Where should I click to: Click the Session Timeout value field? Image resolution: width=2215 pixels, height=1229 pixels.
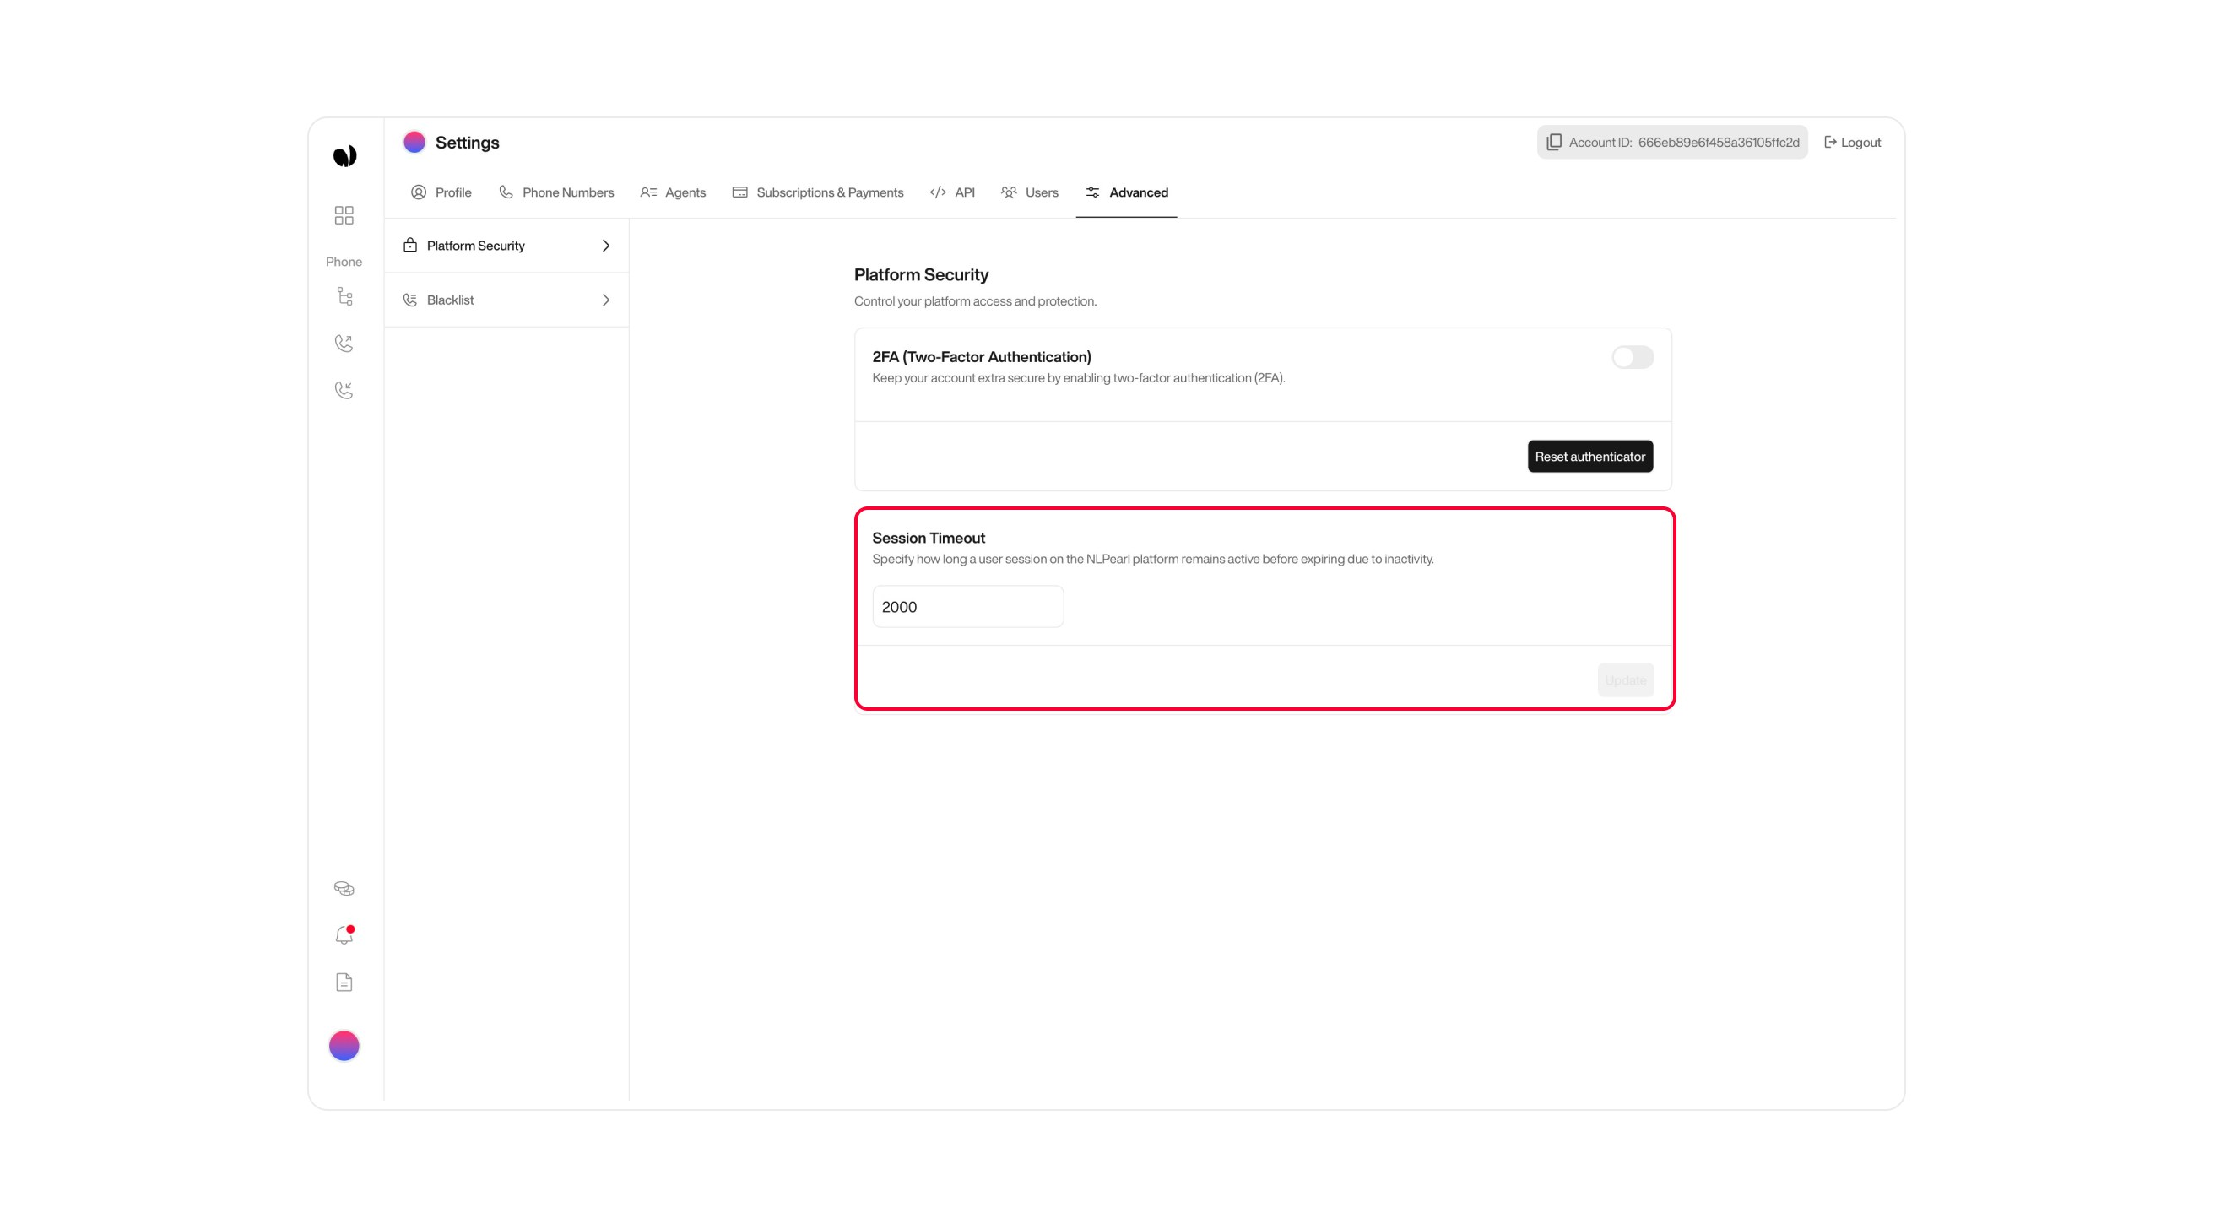click(x=967, y=606)
